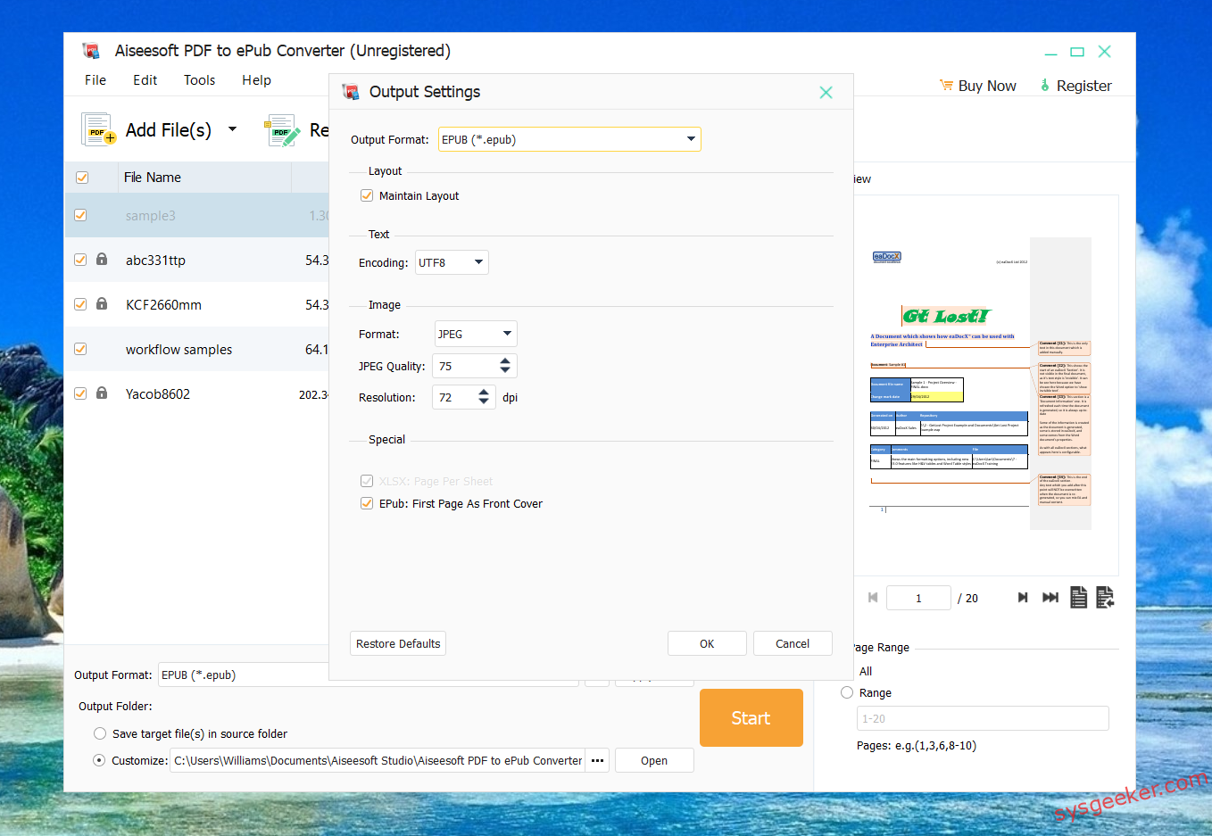Select the Customize output folder radio button
Image resolution: width=1212 pixels, height=836 pixels.
click(x=100, y=760)
